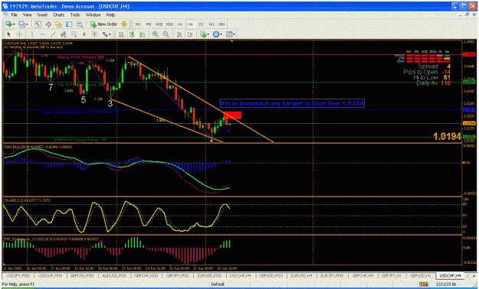
Task: Show the Terminal panel icon
Action: click(69, 24)
